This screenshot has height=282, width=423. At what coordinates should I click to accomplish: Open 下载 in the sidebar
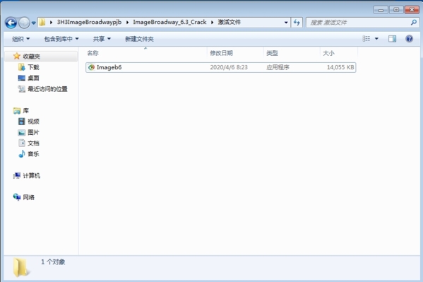tap(33, 67)
